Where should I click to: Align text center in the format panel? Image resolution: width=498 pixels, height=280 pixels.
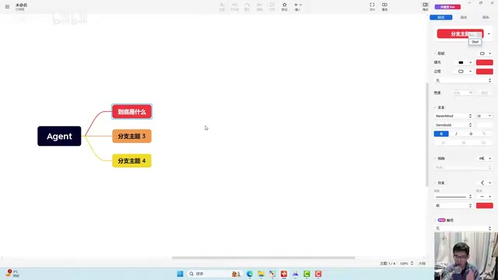tap(464, 143)
